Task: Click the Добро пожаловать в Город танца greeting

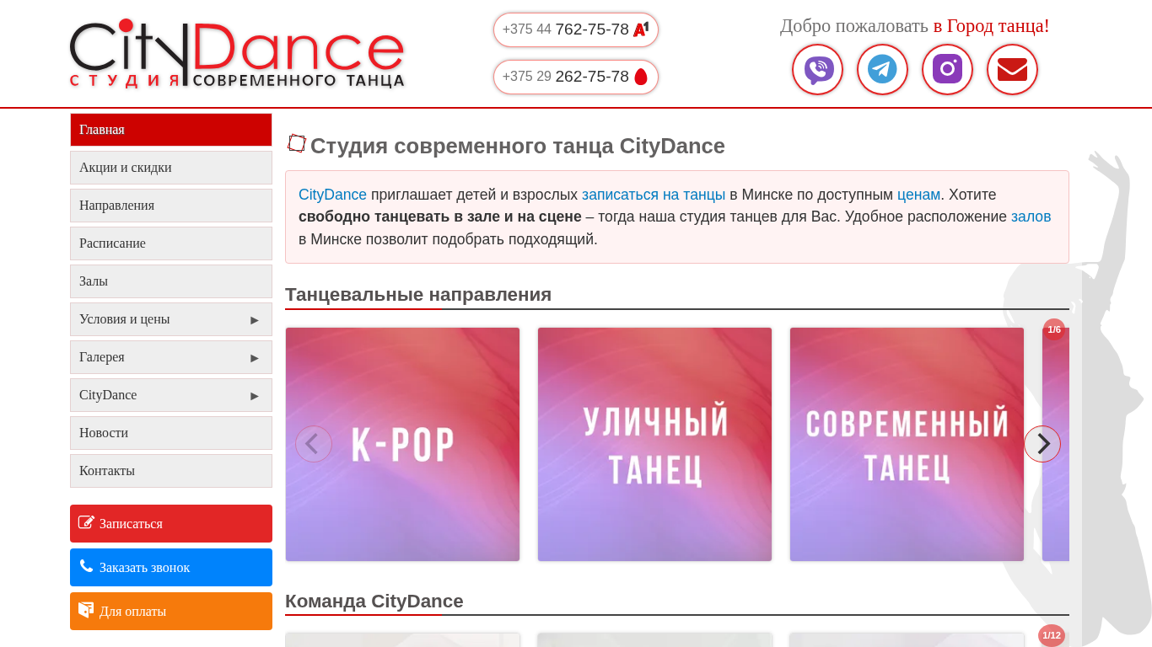Action: click(x=915, y=26)
